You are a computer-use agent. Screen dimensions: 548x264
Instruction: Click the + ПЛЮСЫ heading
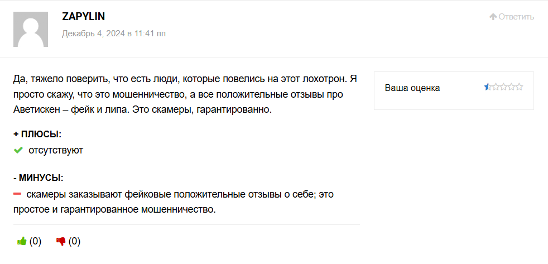click(37, 134)
